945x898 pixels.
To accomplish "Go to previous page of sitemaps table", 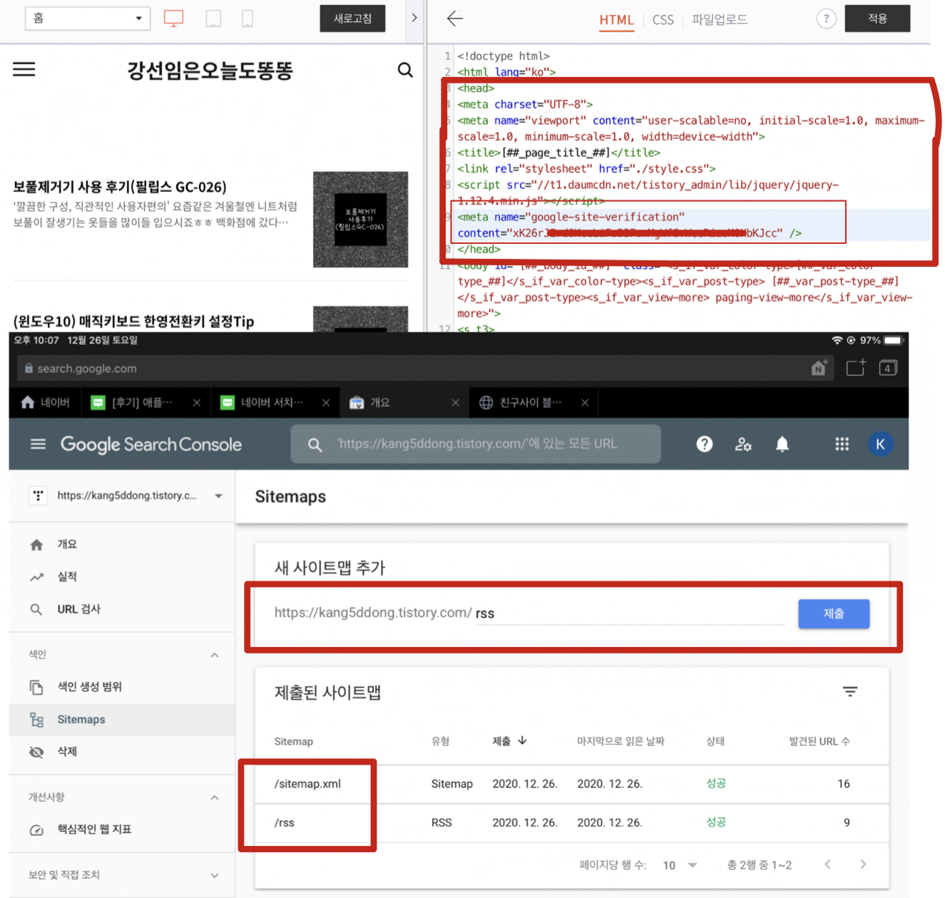I will [x=827, y=864].
